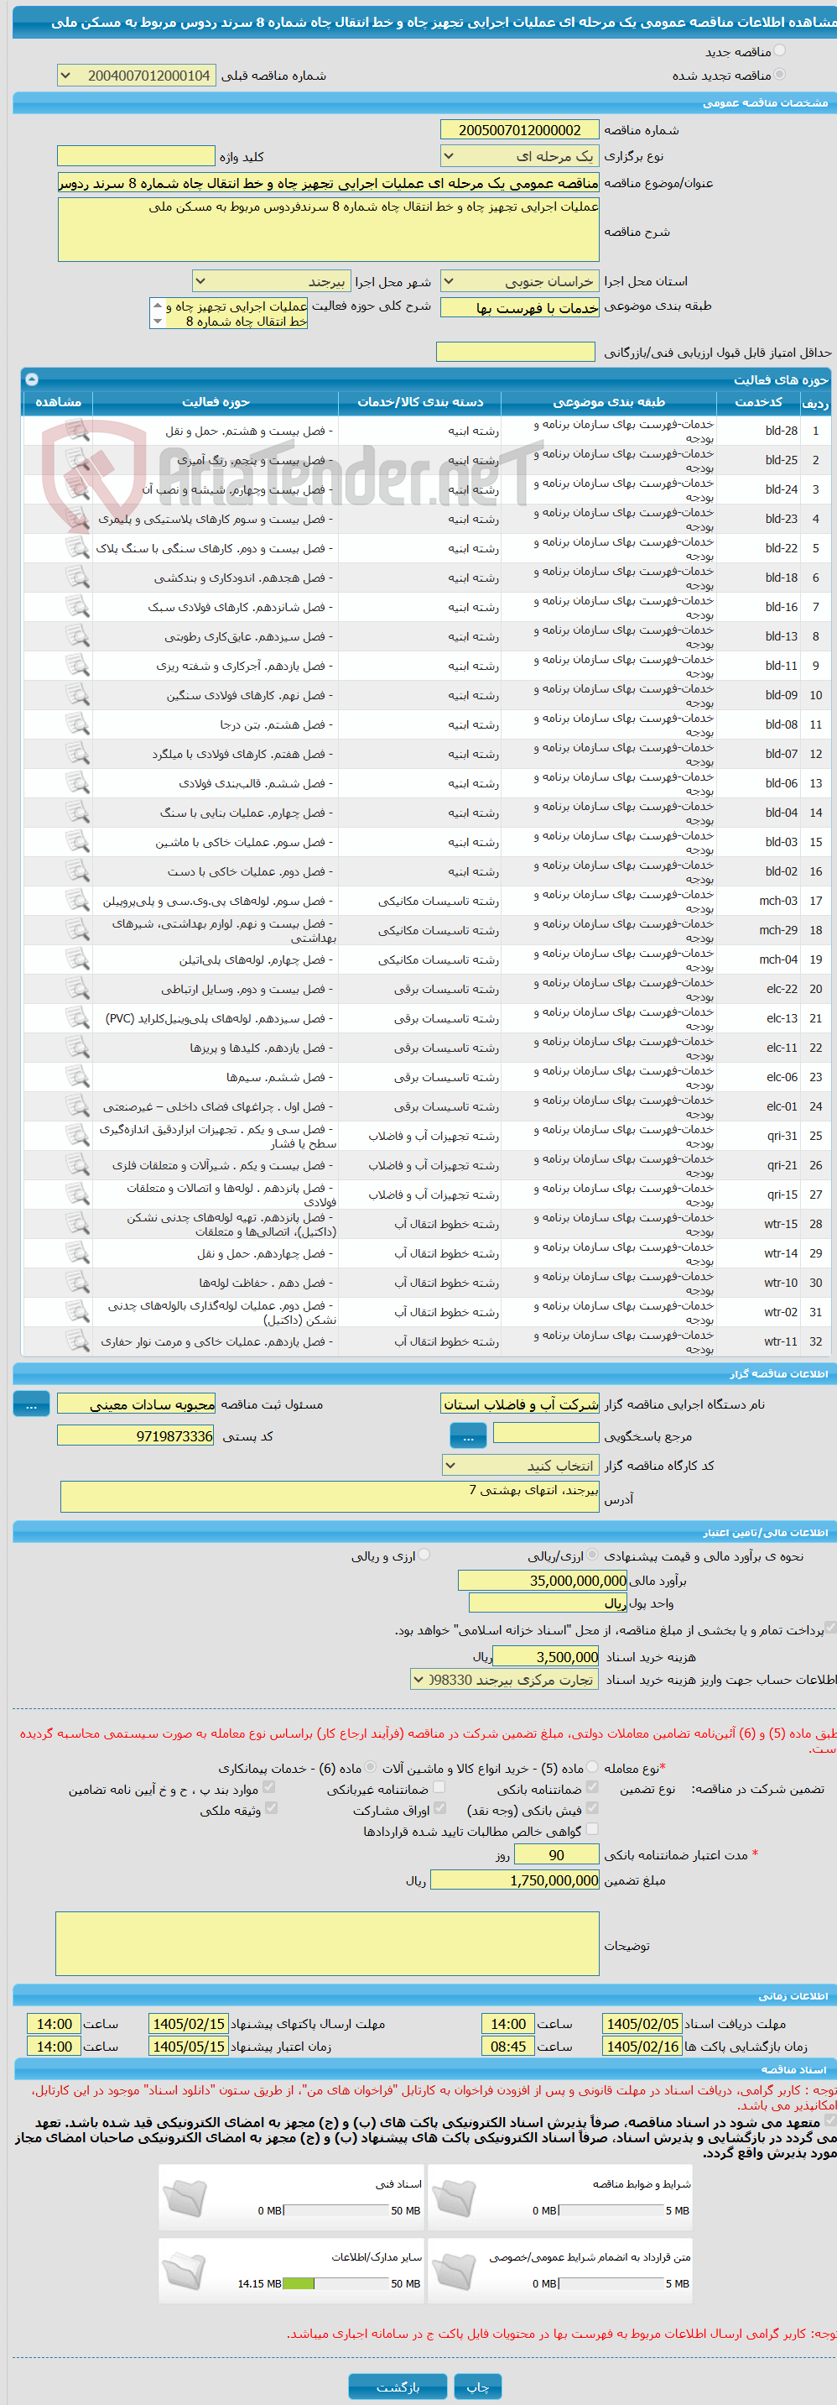Select ماده (6) خدمات پیمانکاری radio

coord(372,1766)
